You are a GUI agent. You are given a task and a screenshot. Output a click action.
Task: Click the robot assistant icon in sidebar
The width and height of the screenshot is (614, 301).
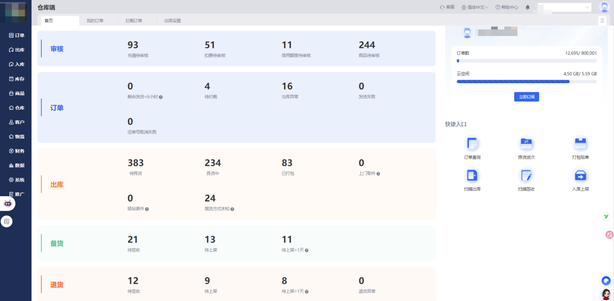coord(8,203)
